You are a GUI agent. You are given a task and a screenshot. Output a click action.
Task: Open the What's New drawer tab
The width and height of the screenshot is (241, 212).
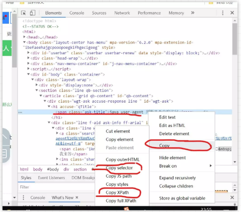(x=62, y=197)
